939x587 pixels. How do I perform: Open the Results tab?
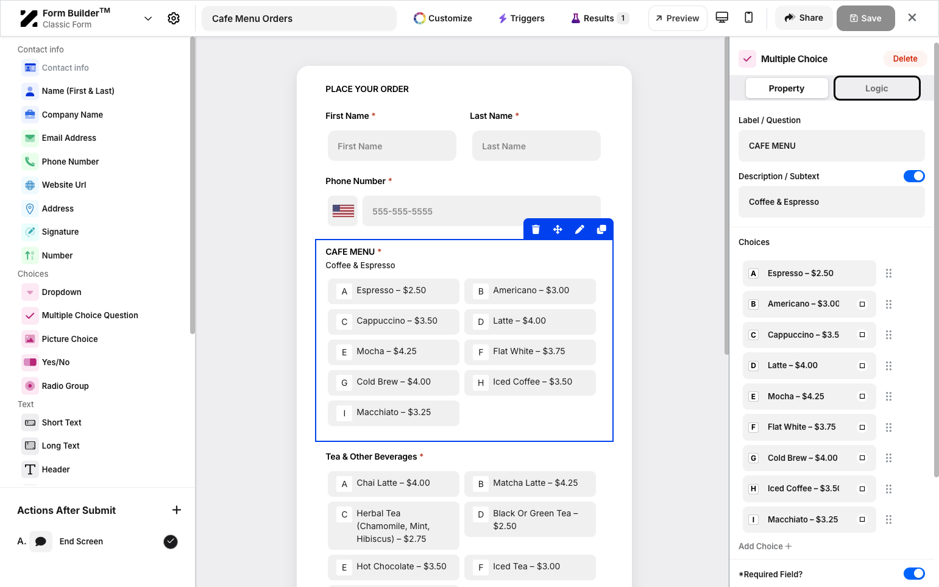(x=600, y=18)
